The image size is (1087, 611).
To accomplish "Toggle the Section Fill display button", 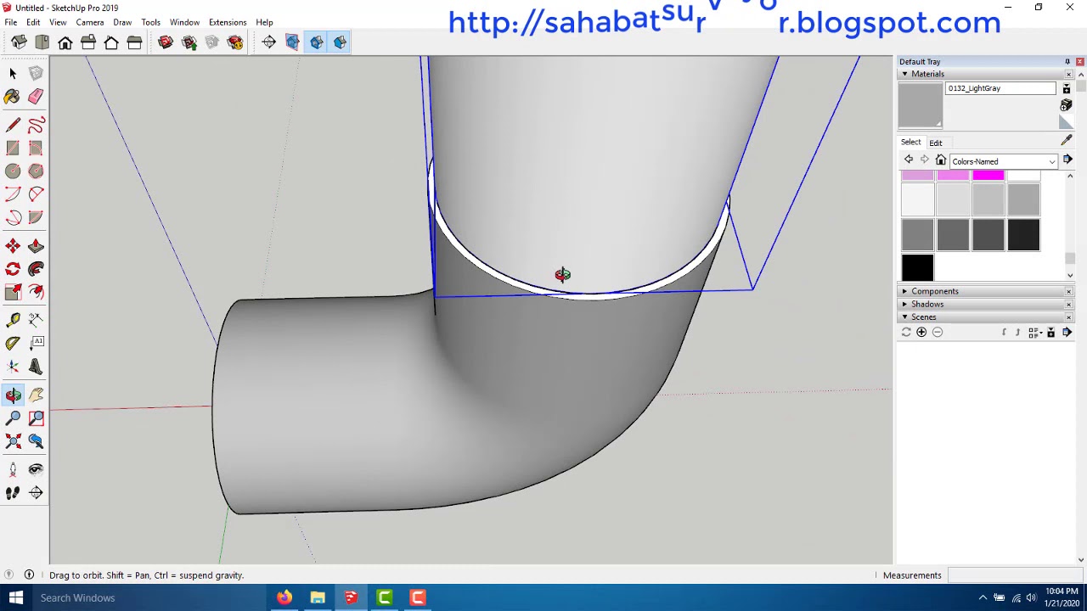I will coord(340,42).
